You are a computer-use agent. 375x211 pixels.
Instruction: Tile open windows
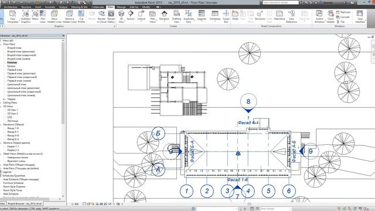pos(340,22)
